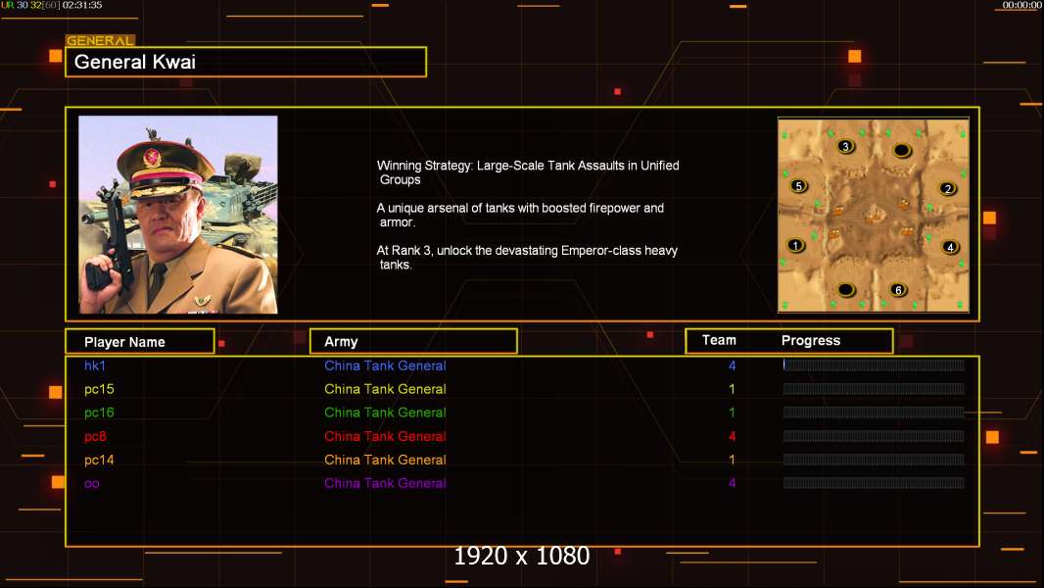The width and height of the screenshot is (1044, 588).
Task: Click team number 1 for pc16
Action: point(732,413)
